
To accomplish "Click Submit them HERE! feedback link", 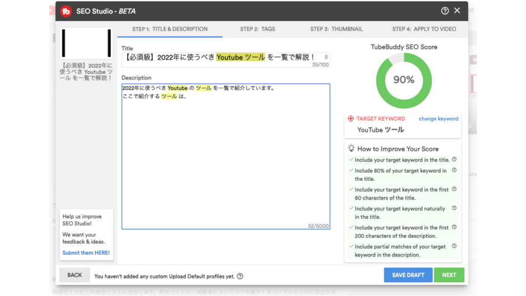I will (86, 253).
